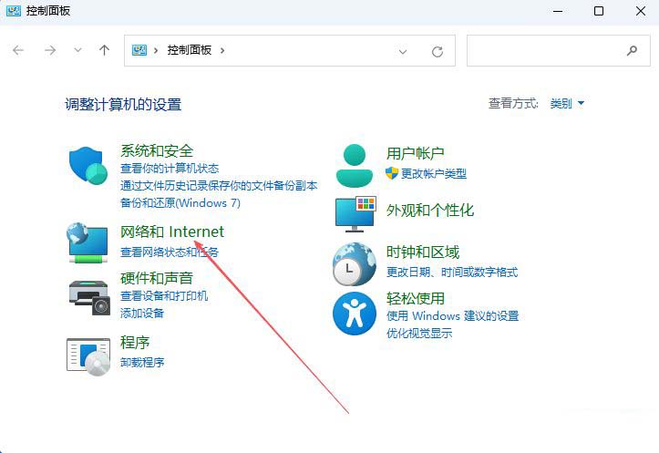659x453 pixels.
Task: Open the 用户帐户 heading
Action: [416, 153]
